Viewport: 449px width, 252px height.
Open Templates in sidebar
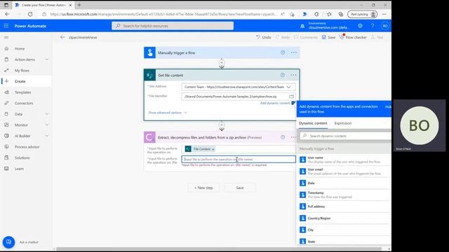coord(22,92)
